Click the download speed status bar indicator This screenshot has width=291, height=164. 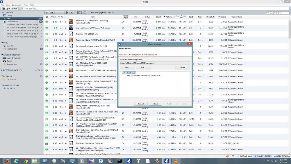click(x=263, y=156)
